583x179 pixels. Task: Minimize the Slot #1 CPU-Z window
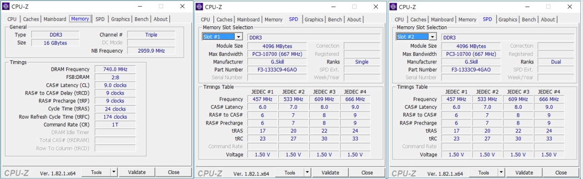pyautogui.click(x=333, y=6)
